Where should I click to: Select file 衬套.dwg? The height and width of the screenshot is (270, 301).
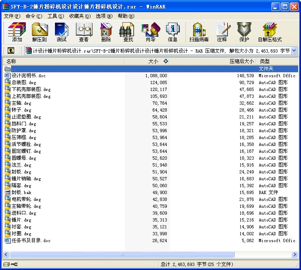coord(21,227)
